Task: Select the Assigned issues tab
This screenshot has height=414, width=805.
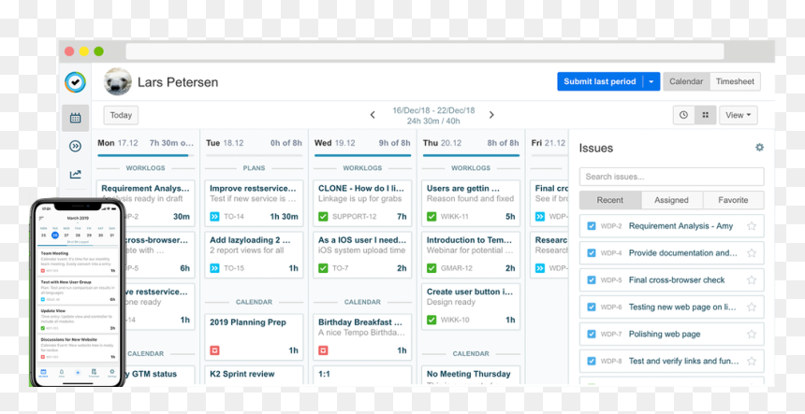Action: [x=671, y=200]
